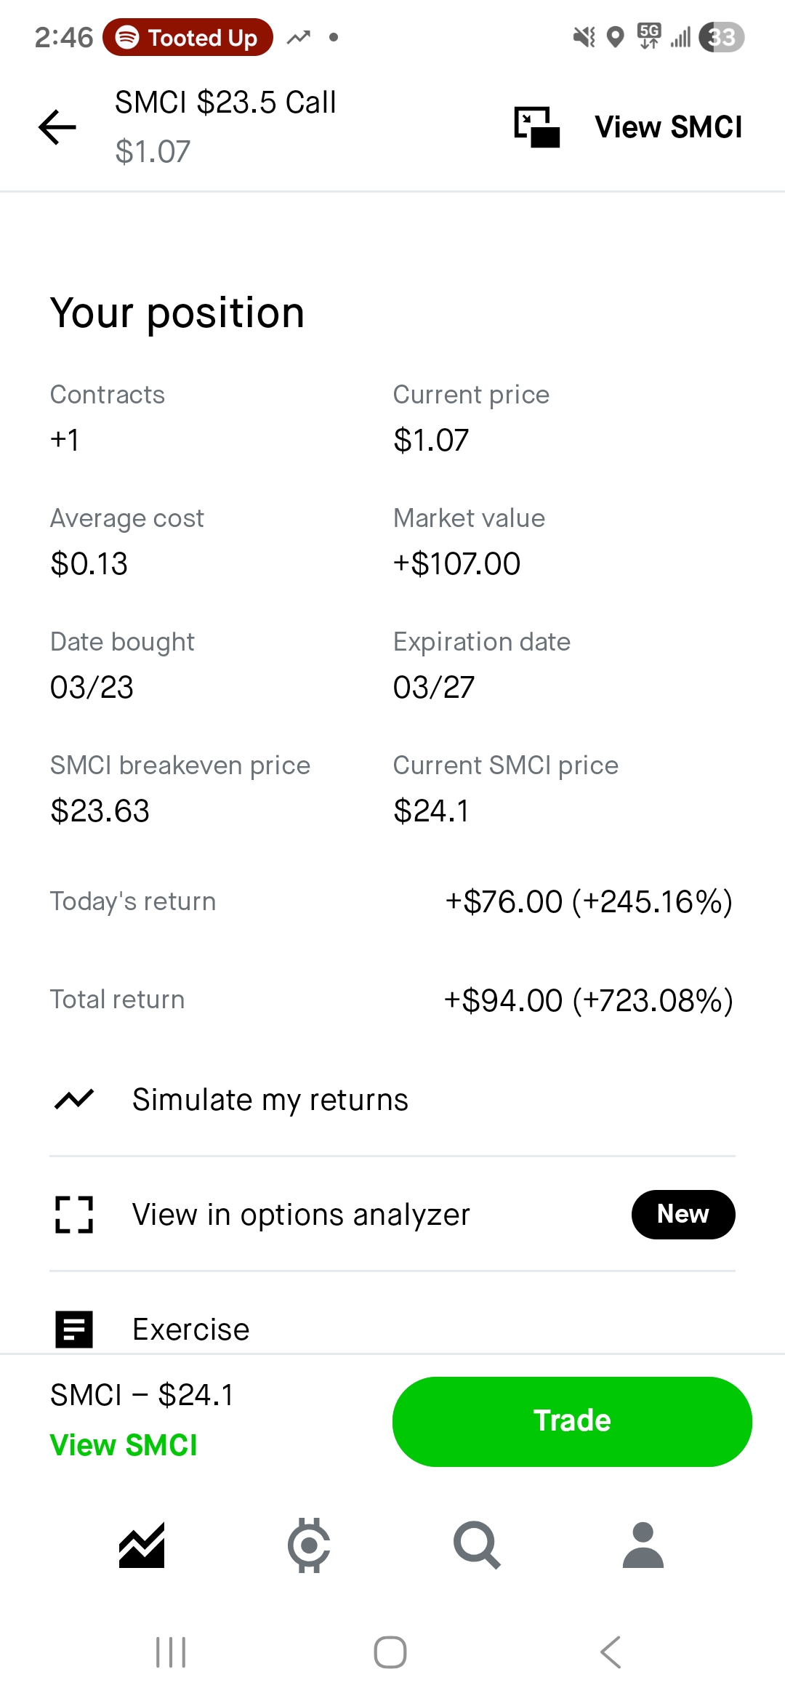Select View in options analyzer
785x1701 pixels.
[301, 1215]
